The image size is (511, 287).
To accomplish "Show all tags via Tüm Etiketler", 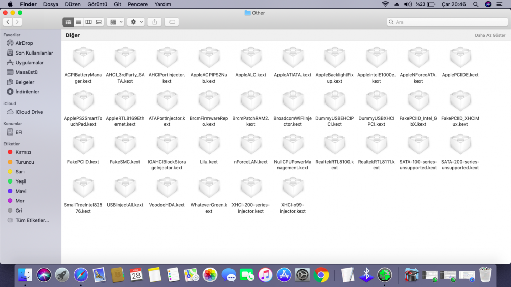I will [32, 220].
